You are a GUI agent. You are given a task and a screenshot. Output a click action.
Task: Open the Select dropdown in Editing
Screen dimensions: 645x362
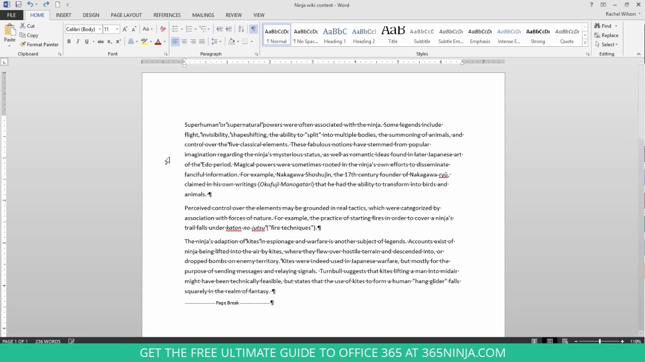coord(606,44)
